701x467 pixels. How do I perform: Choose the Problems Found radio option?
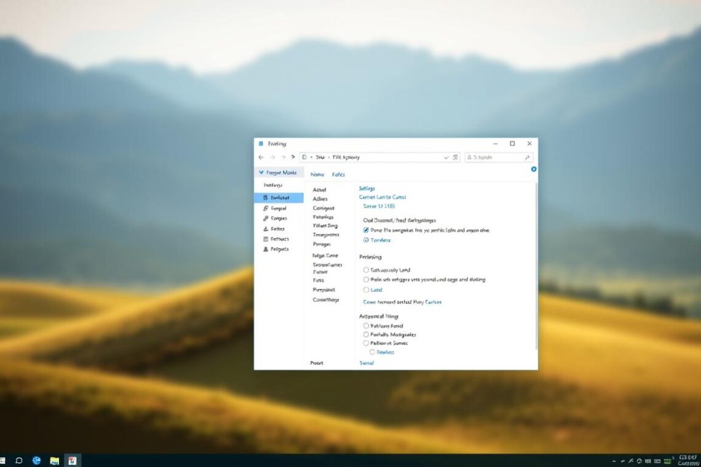[x=366, y=326]
